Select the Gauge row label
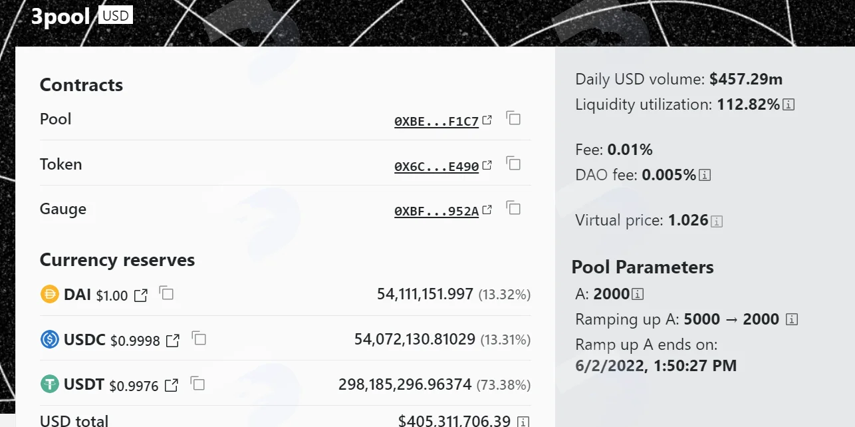The height and width of the screenshot is (427, 855). tap(63, 209)
